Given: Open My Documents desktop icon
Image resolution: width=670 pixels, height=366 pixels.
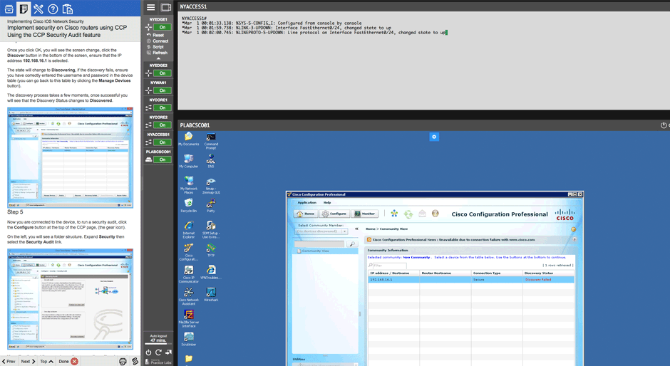Looking at the screenshot, I should pos(188,140).
